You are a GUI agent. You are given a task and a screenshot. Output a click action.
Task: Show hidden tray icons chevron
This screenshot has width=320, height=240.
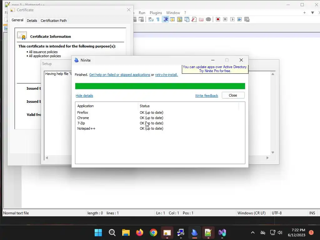[252, 232]
